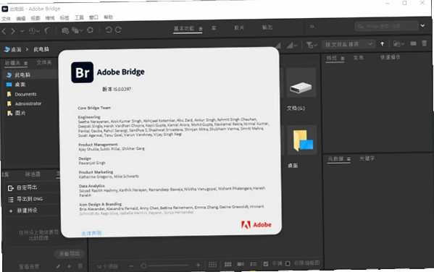434x272 pixels.
Task: Open in Camera Raw aperture icon
Action: coord(91,30)
